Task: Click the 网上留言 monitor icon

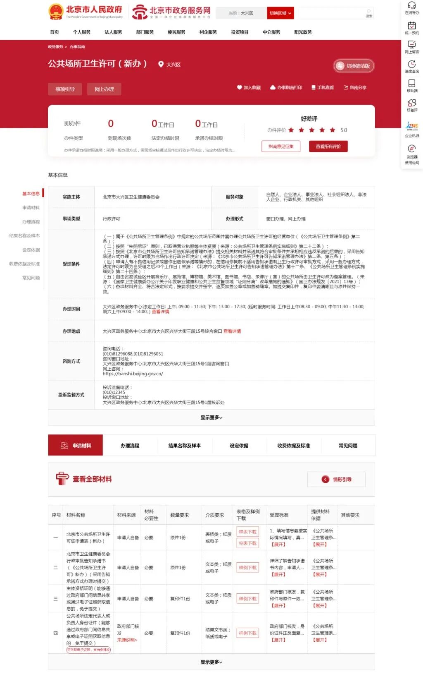Action: tap(411, 45)
